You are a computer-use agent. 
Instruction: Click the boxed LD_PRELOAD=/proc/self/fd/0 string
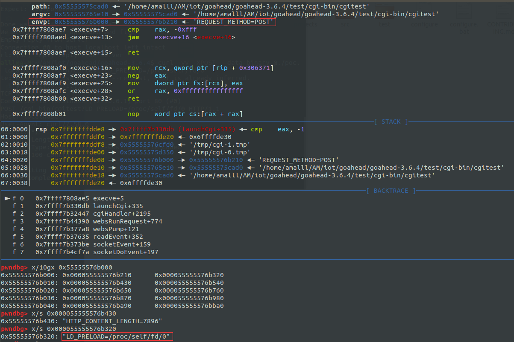117,337
